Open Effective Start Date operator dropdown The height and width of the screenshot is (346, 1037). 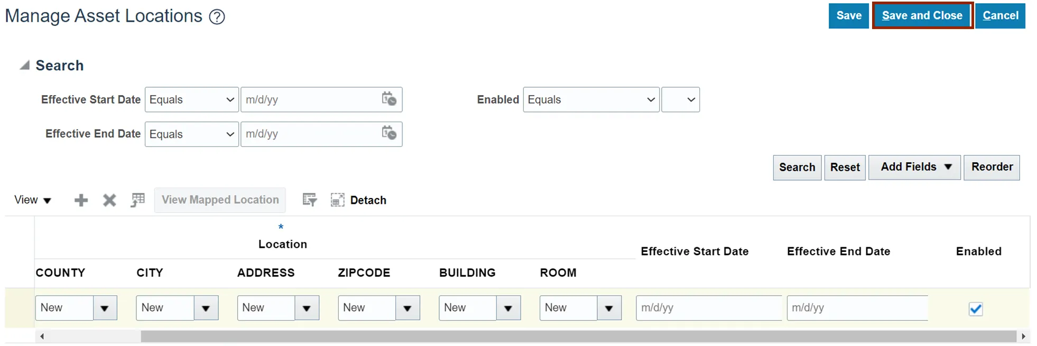coord(192,99)
